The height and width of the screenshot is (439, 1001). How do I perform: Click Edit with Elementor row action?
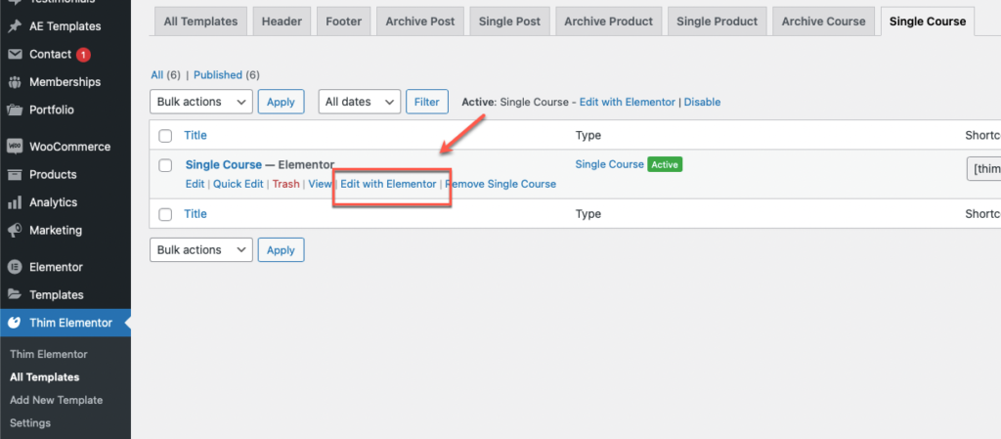click(388, 184)
